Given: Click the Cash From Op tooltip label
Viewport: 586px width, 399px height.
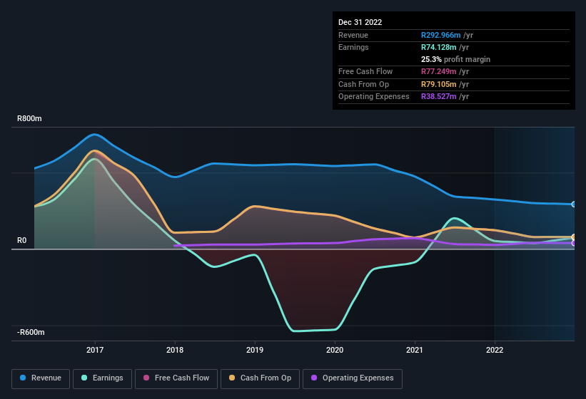Looking at the screenshot, I should [363, 84].
